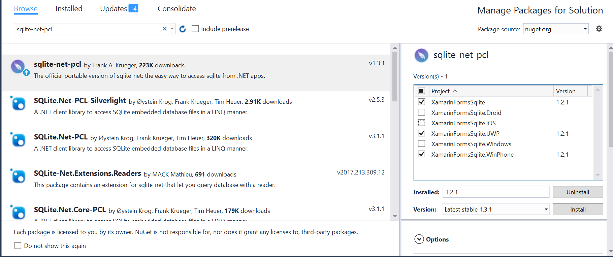Image resolution: width=613 pixels, height=257 pixels.
Task: Uncheck the XamarinFormsSqlite project checkbox
Action: 421,102
